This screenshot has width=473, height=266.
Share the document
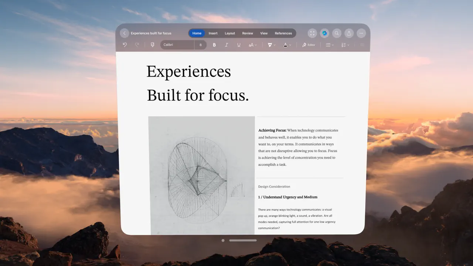[x=349, y=33]
